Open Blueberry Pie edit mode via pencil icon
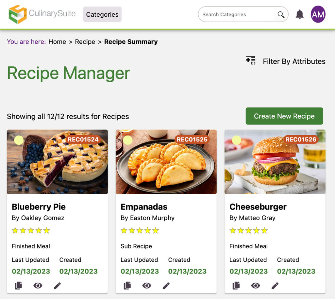The width and height of the screenshot is (335, 299). tap(57, 286)
